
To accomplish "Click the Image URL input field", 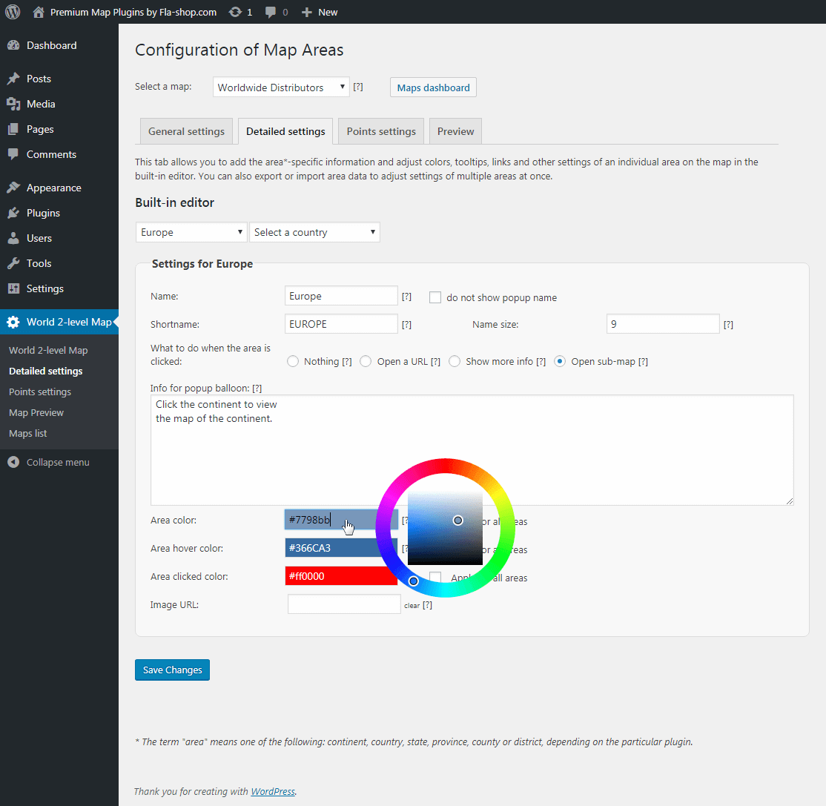I will [345, 604].
